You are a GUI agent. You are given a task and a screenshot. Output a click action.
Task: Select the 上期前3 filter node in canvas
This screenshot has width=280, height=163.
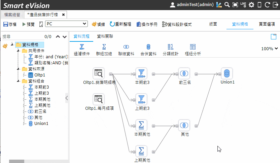[141, 99]
